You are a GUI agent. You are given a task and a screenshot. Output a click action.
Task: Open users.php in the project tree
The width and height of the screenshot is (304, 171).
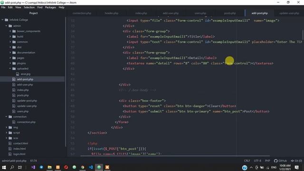[23, 111]
